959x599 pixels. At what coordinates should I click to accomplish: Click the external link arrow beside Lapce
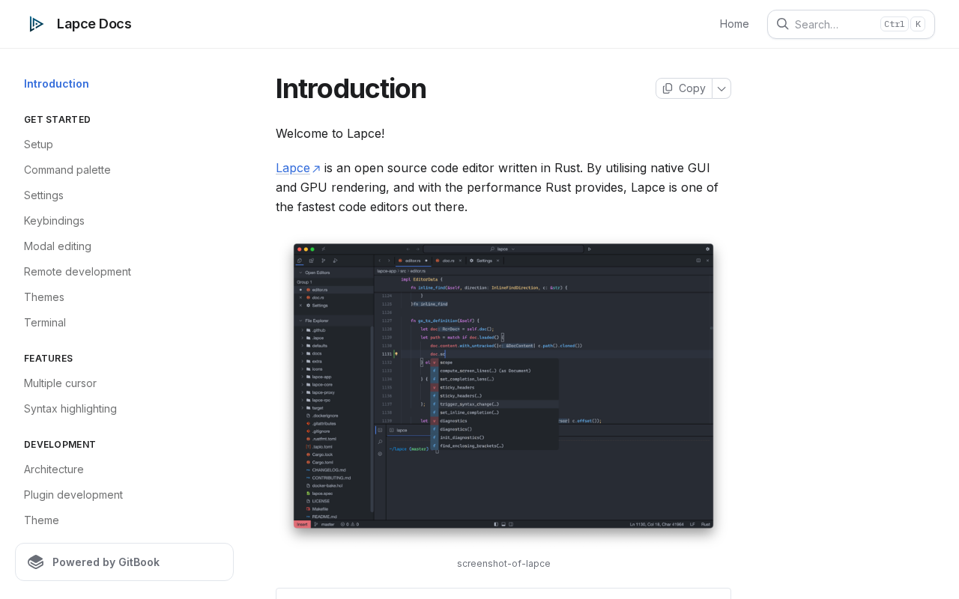point(316,169)
